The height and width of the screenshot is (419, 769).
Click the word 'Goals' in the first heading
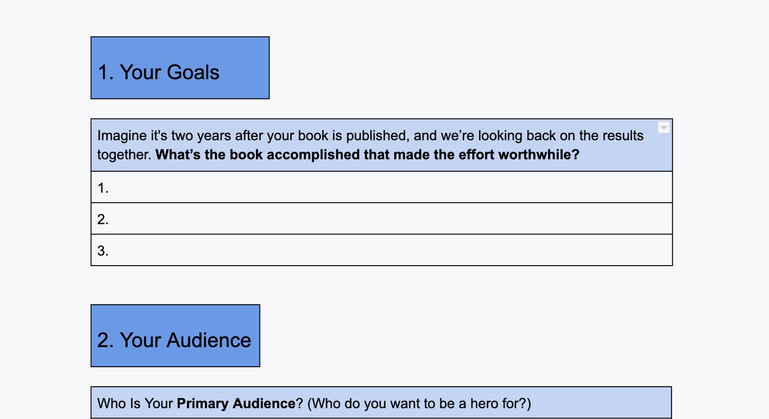pos(193,72)
